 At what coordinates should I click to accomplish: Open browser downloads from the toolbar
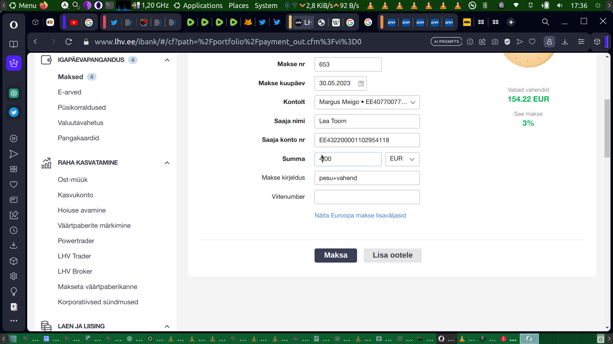565,42
